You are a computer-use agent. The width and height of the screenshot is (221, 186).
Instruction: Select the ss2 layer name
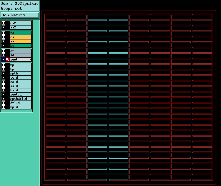(x=21, y=27)
